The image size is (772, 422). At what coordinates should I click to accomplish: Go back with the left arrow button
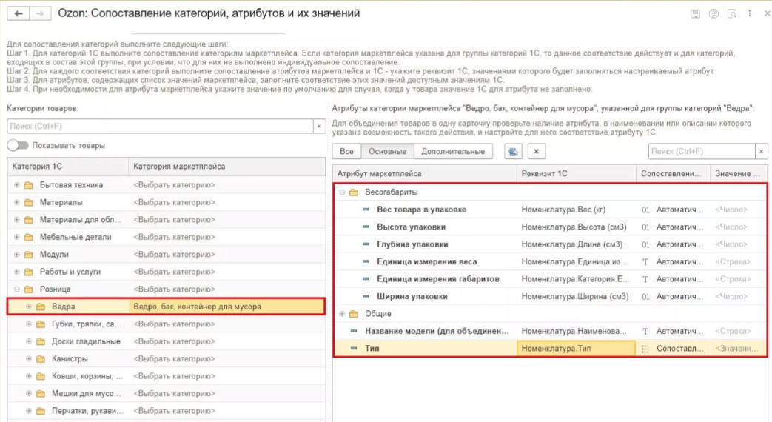(19, 13)
